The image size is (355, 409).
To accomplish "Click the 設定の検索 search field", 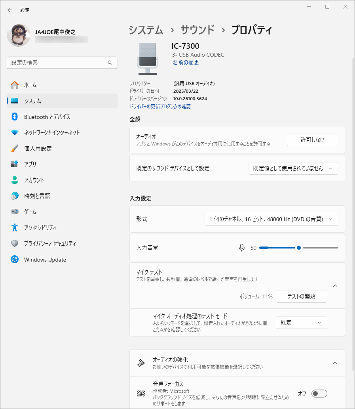I will 62,63.
